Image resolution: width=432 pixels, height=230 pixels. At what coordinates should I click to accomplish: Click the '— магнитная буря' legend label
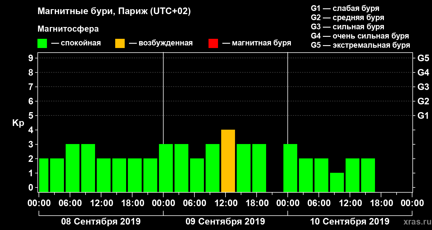[257, 43]
